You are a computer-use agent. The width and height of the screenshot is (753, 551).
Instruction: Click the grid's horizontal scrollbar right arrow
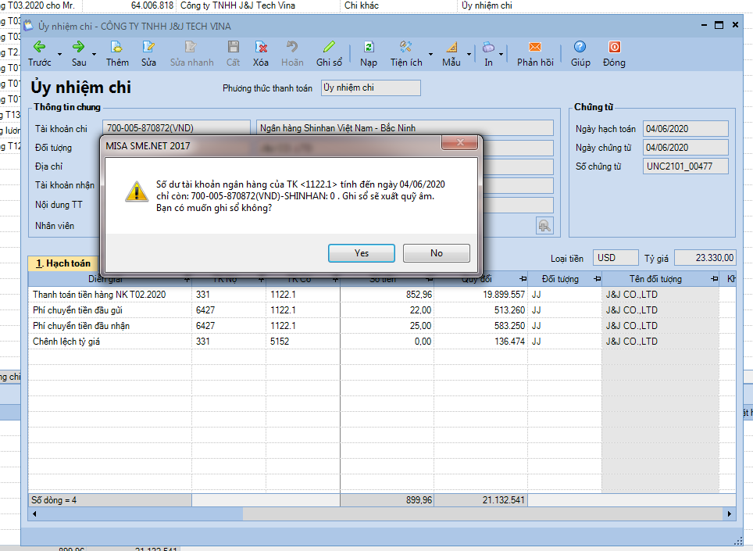coord(730,514)
